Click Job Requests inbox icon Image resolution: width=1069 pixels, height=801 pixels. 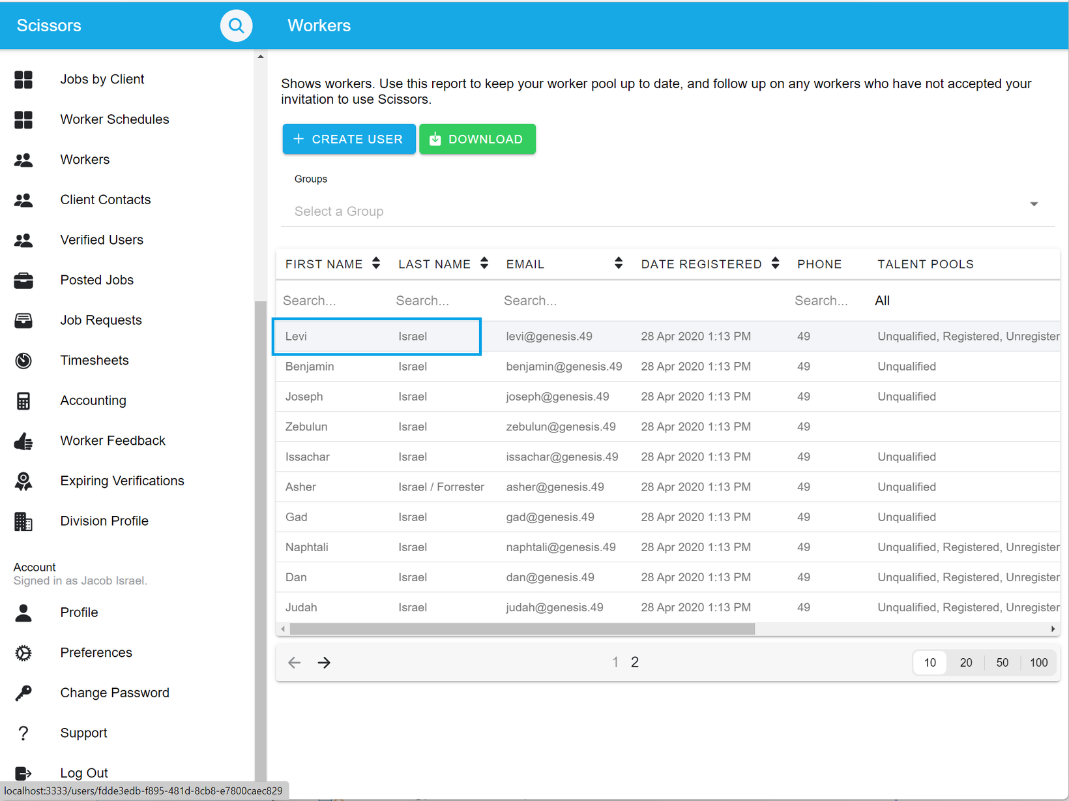coord(23,320)
